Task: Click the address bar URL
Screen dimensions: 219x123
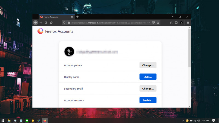Action: click(x=108, y=23)
